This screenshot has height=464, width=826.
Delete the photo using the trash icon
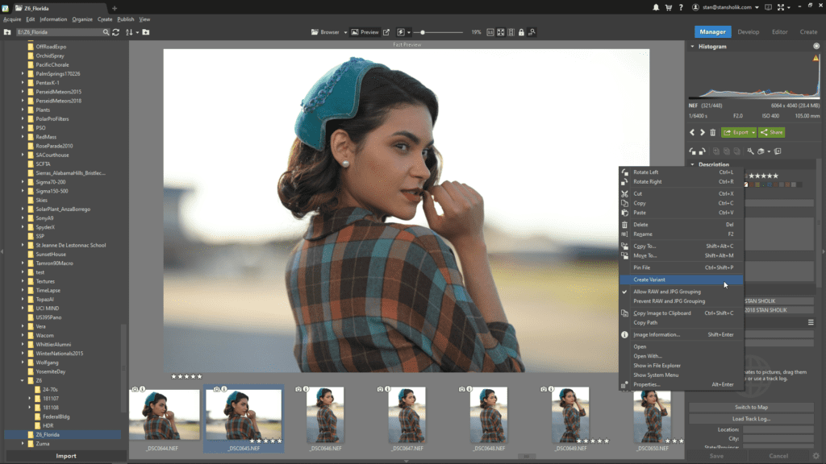click(713, 132)
